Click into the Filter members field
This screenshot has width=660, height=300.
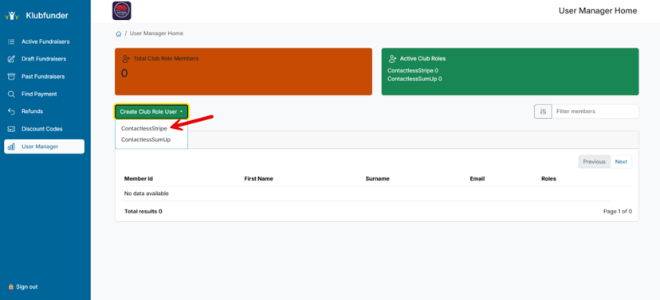coord(595,111)
